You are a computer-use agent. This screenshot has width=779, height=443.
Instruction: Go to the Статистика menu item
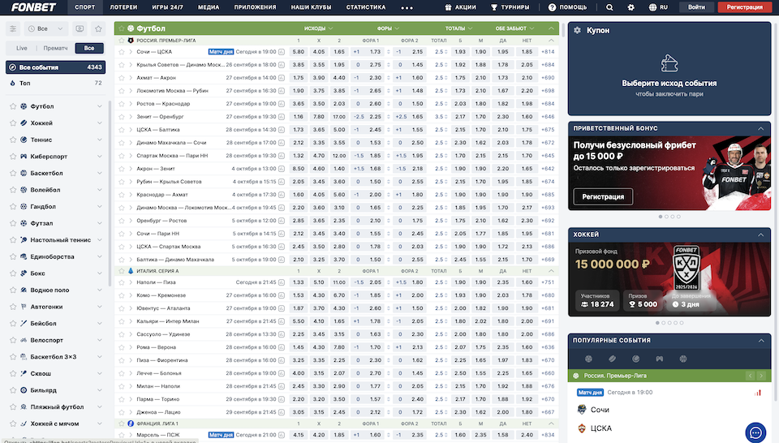[x=365, y=6]
